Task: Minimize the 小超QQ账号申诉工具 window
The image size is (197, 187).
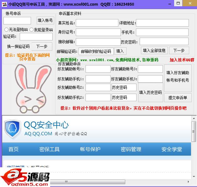Action: (x=170, y=4)
